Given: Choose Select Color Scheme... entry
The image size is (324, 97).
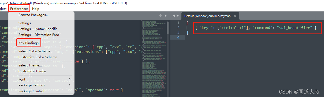Looking at the screenshot, I should [x=36, y=51].
